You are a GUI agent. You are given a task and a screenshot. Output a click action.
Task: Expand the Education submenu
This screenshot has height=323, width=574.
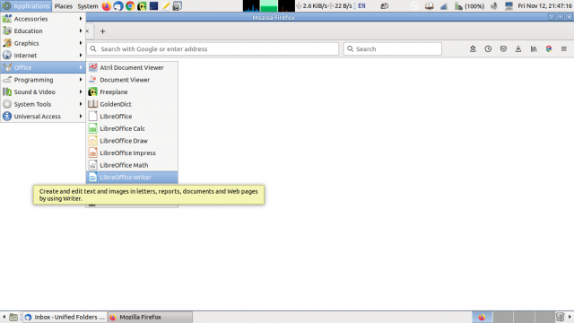43,31
